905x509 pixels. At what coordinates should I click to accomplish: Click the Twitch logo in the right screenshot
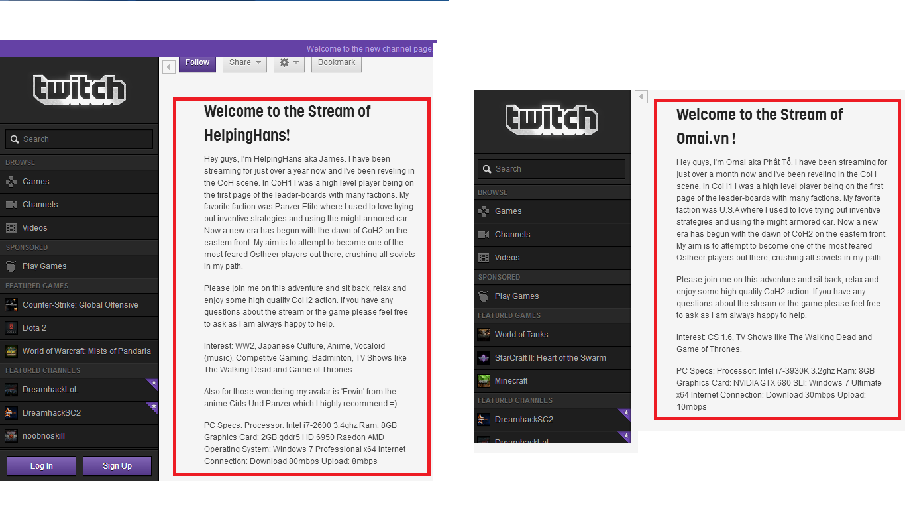click(x=552, y=120)
